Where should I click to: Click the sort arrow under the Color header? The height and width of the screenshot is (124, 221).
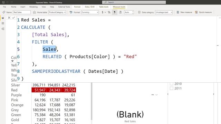click(x=12, y=61)
